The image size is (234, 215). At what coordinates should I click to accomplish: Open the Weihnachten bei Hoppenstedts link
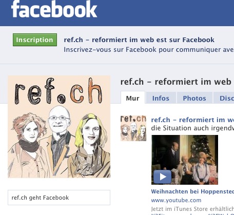coord(192,191)
